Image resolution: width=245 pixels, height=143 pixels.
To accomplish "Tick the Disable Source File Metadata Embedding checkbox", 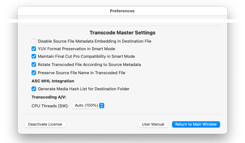I will pyautogui.click(x=34, y=41).
